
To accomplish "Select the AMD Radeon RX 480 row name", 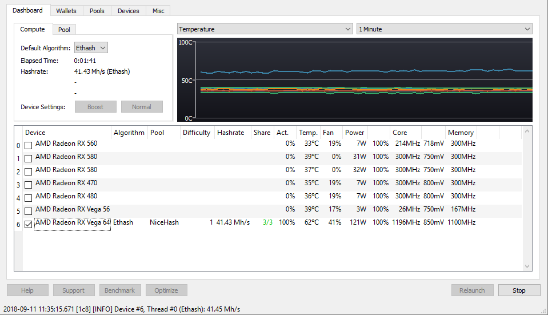I will coord(66,196).
